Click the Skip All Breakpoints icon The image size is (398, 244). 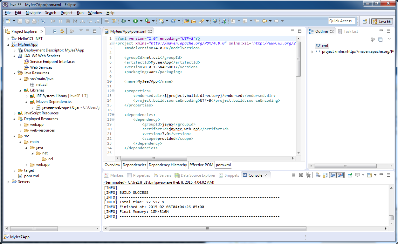(x=43, y=21)
